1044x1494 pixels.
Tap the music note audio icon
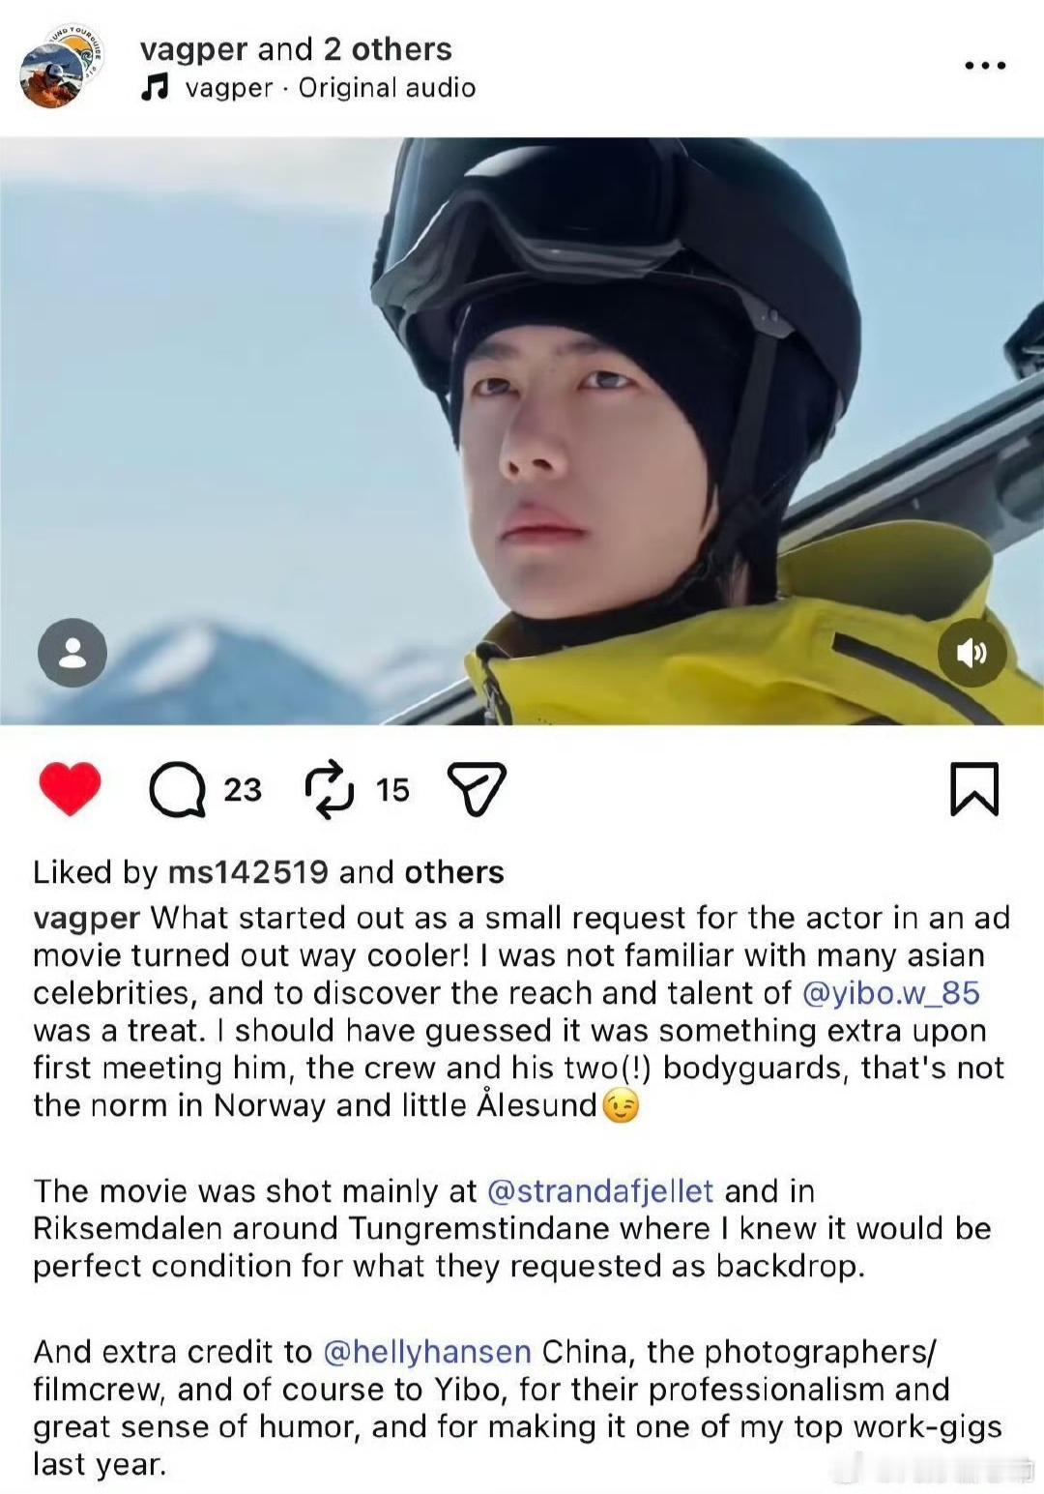[x=155, y=88]
